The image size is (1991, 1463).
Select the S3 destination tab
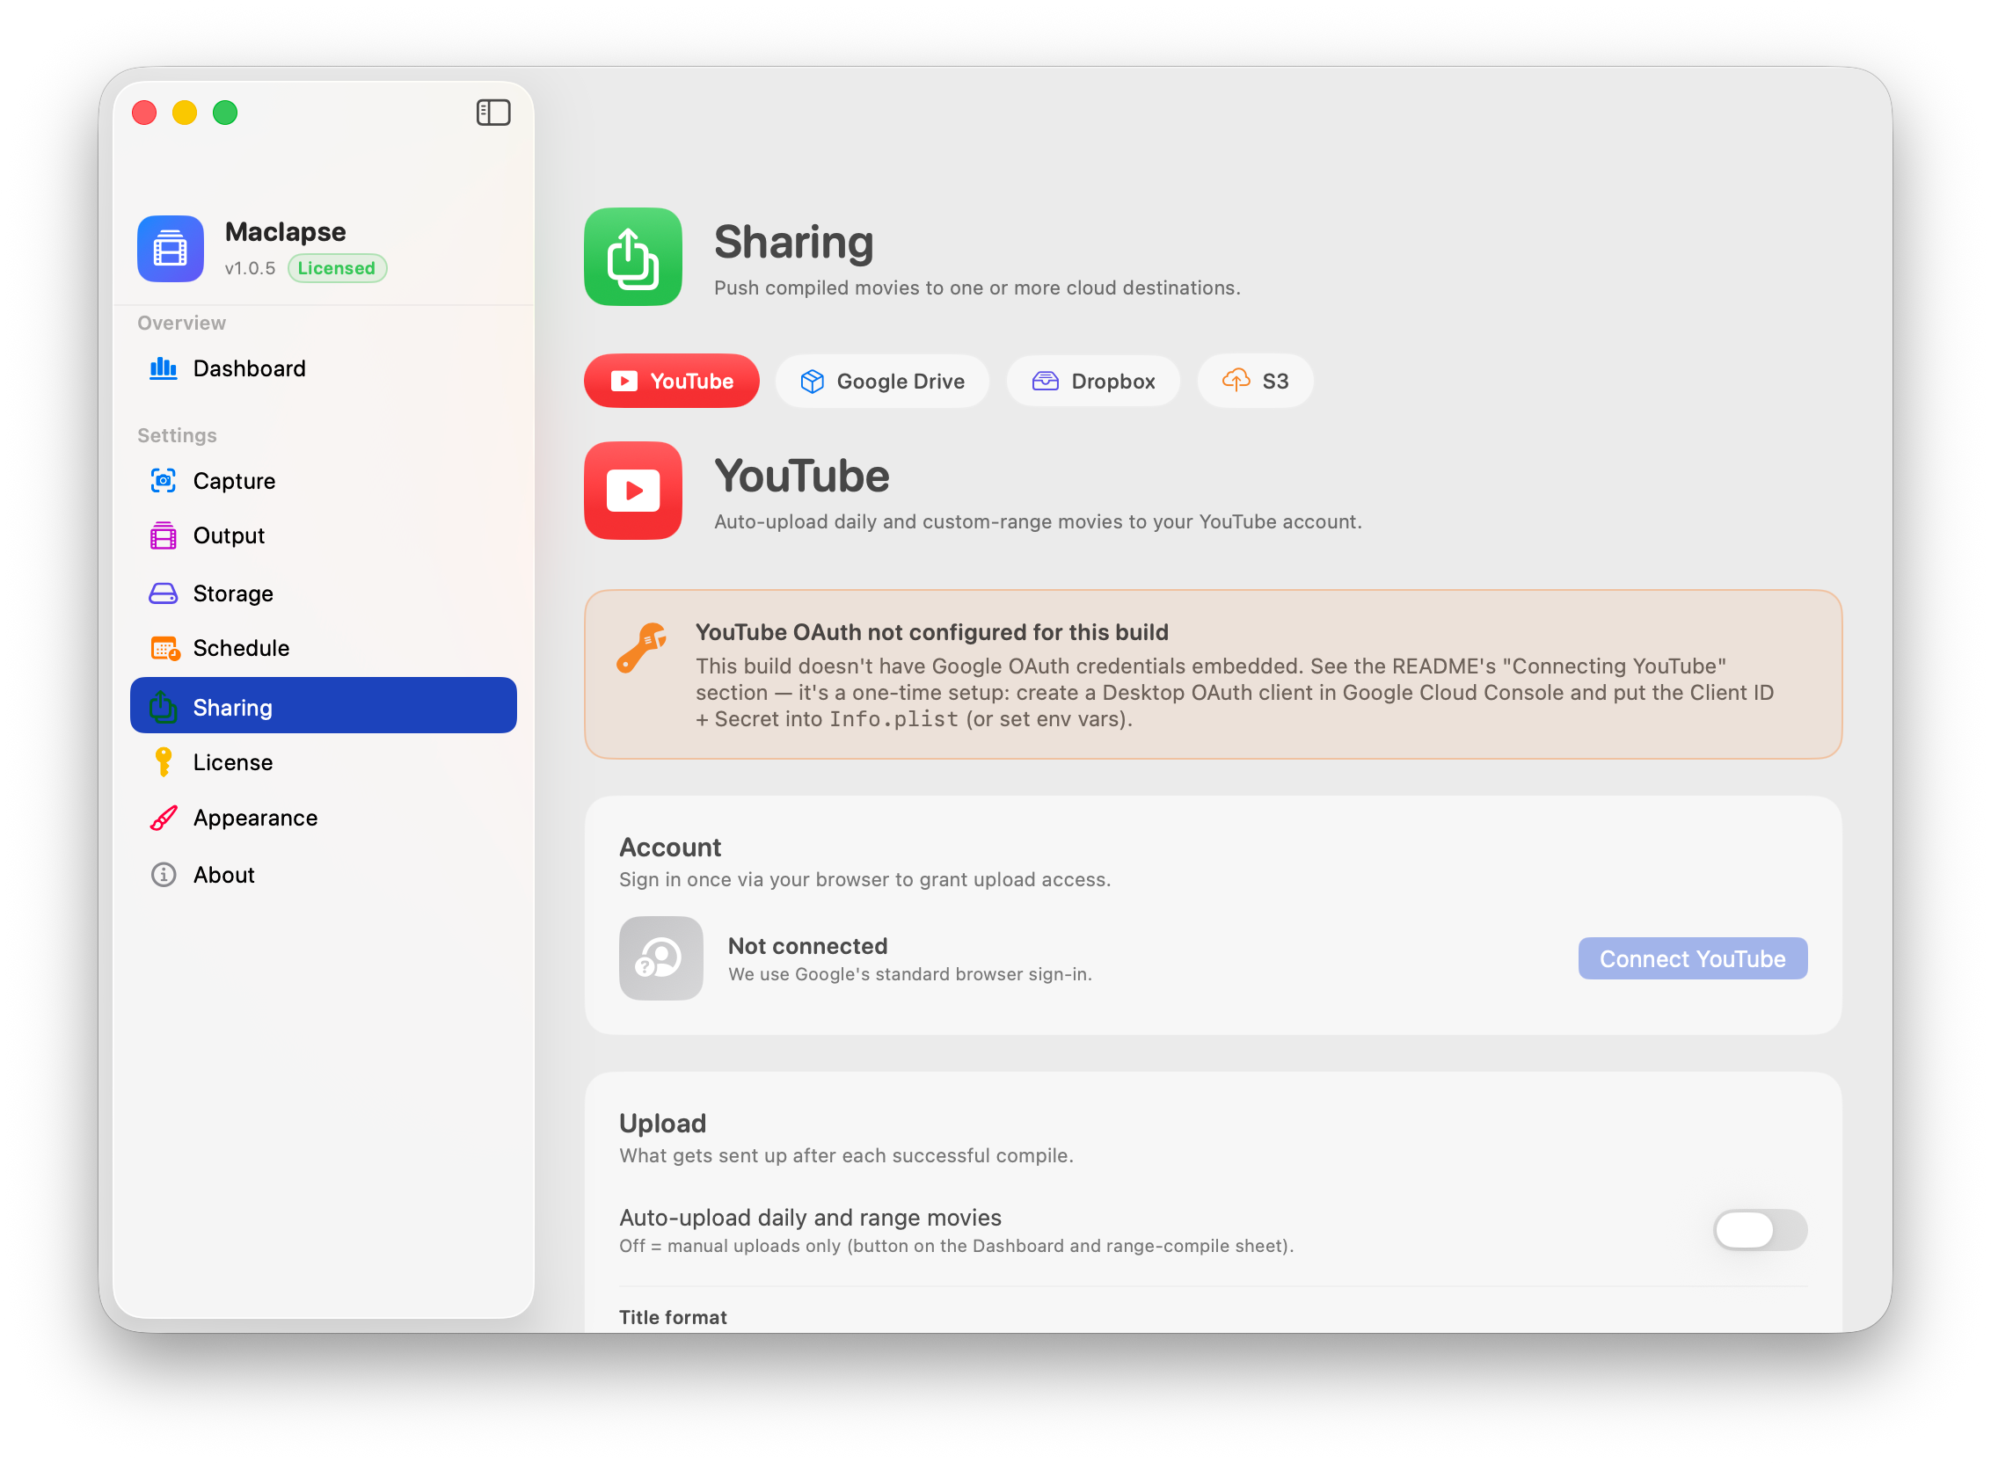coord(1255,382)
